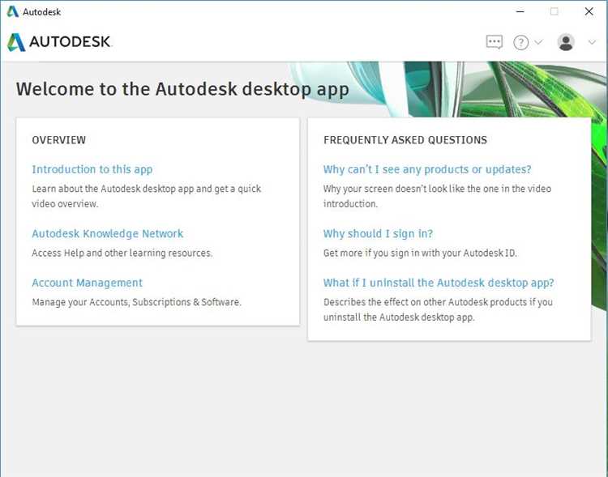Close the Autodesk window

tap(589, 11)
